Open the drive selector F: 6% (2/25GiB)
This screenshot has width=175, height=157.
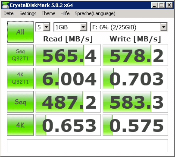pyautogui.click(x=129, y=27)
